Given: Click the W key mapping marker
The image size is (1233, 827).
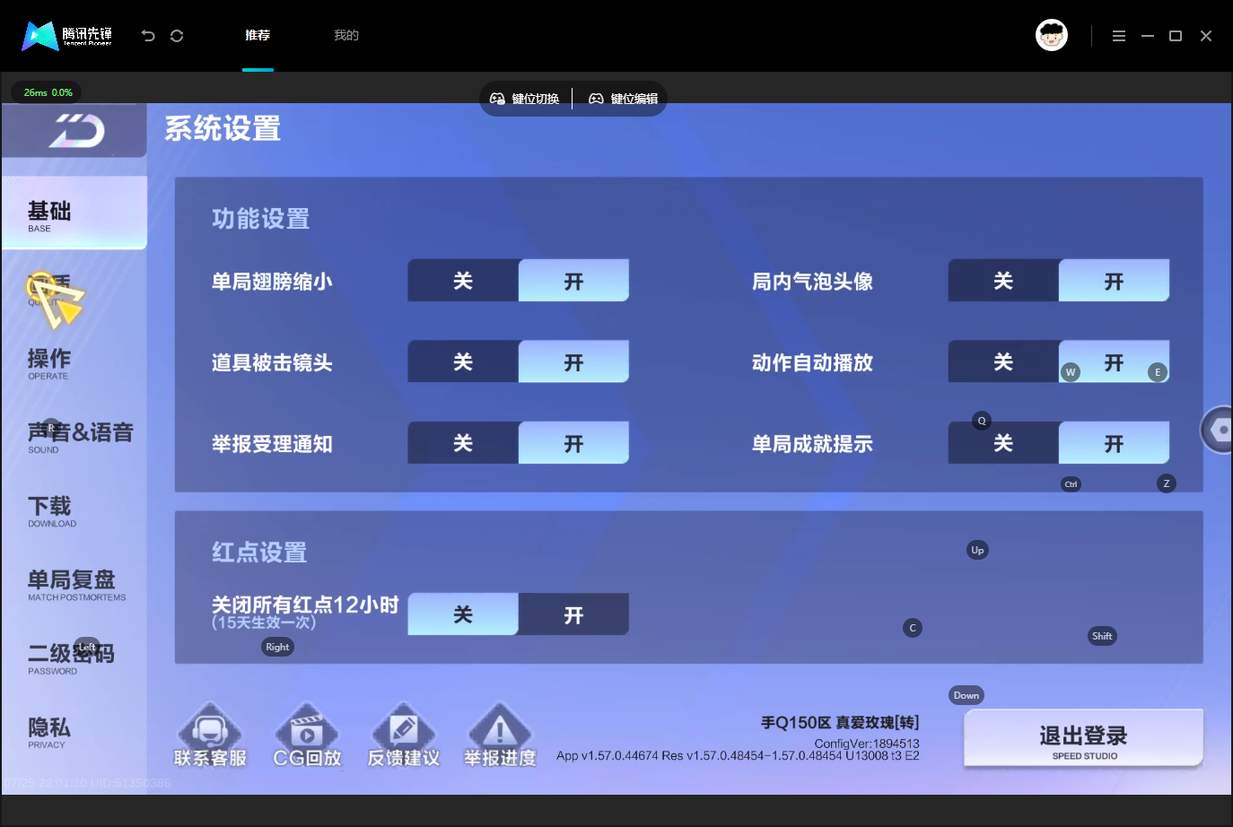Looking at the screenshot, I should (1070, 372).
